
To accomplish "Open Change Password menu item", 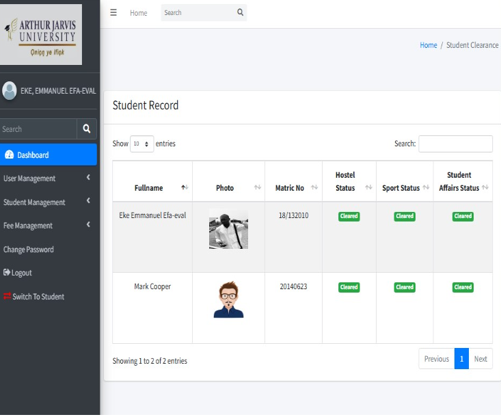I will (x=49, y=250).
